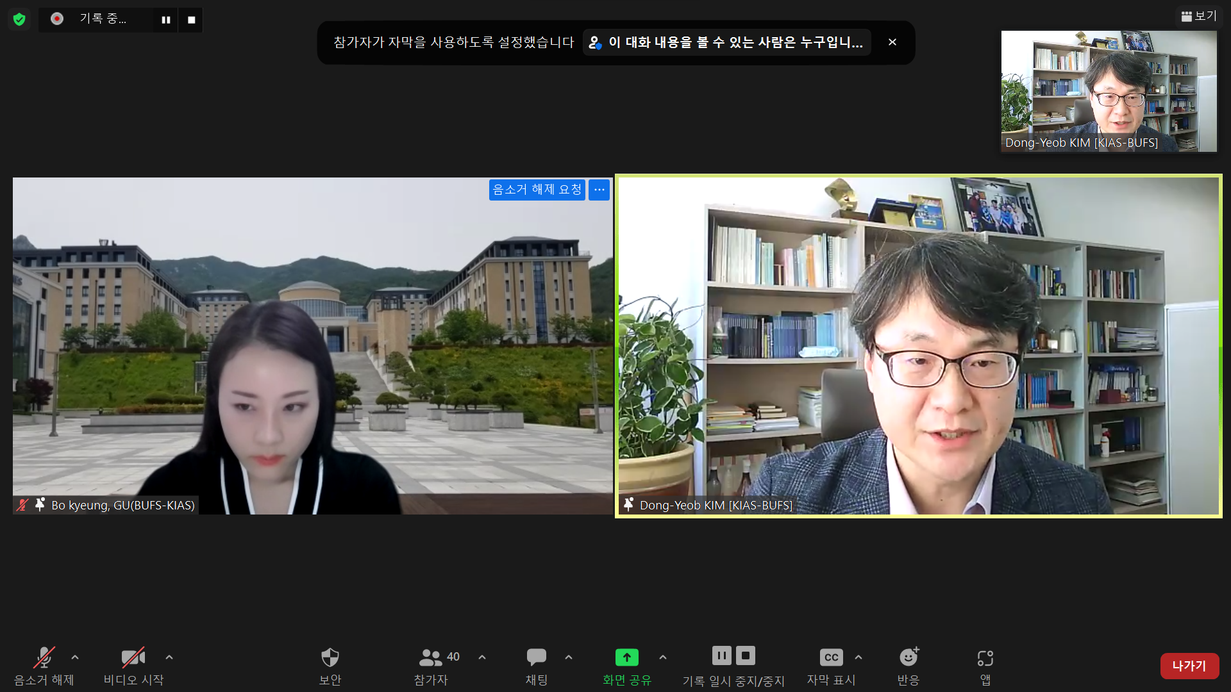The image size is (1231, 692).
Task: Open three-dots menu on Bo kyeung video
Action: pos(599,190)
